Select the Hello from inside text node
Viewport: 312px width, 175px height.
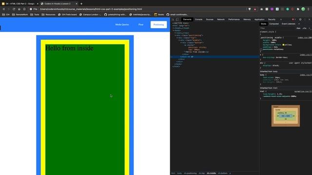(x=195, y=52)
